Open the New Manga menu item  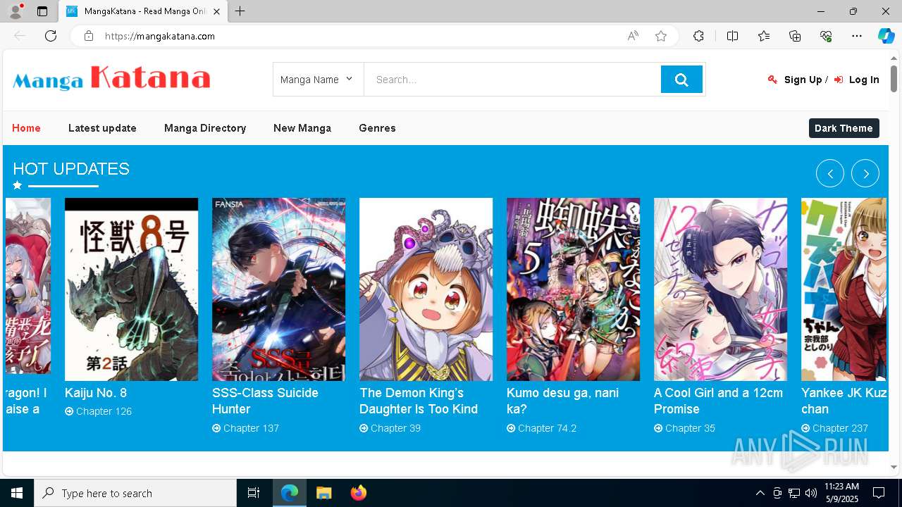[x=302, y=128]
